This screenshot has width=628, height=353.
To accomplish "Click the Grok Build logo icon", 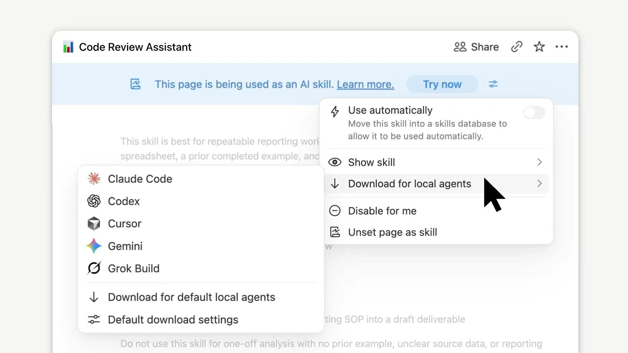I will 94,268.
